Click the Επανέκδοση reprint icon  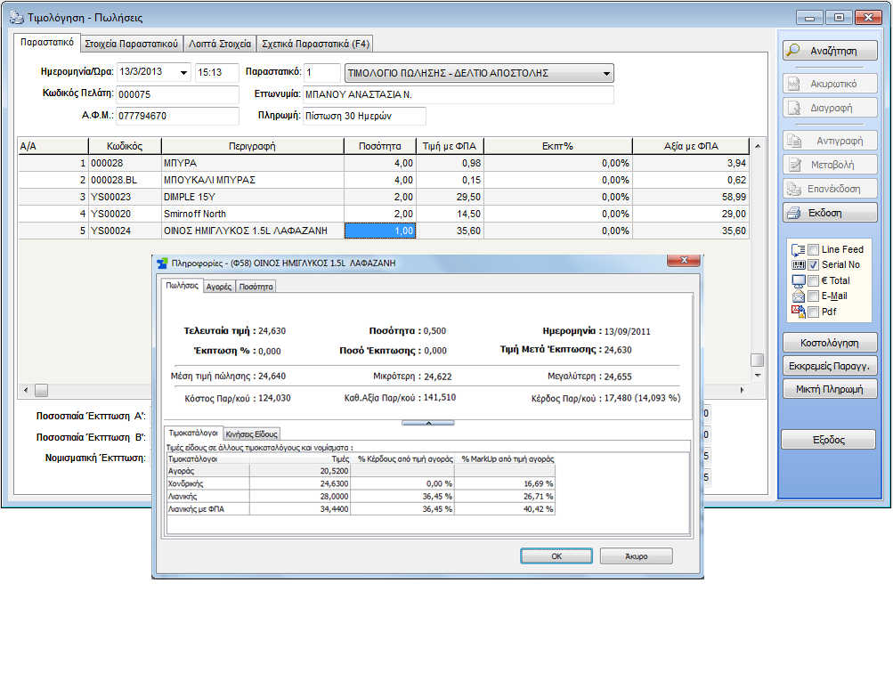click(x=794, y=189)
